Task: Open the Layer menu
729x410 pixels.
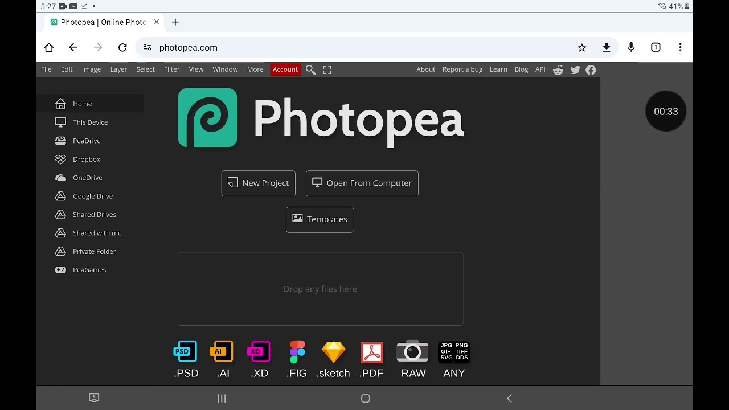Action: click(118, 69)
